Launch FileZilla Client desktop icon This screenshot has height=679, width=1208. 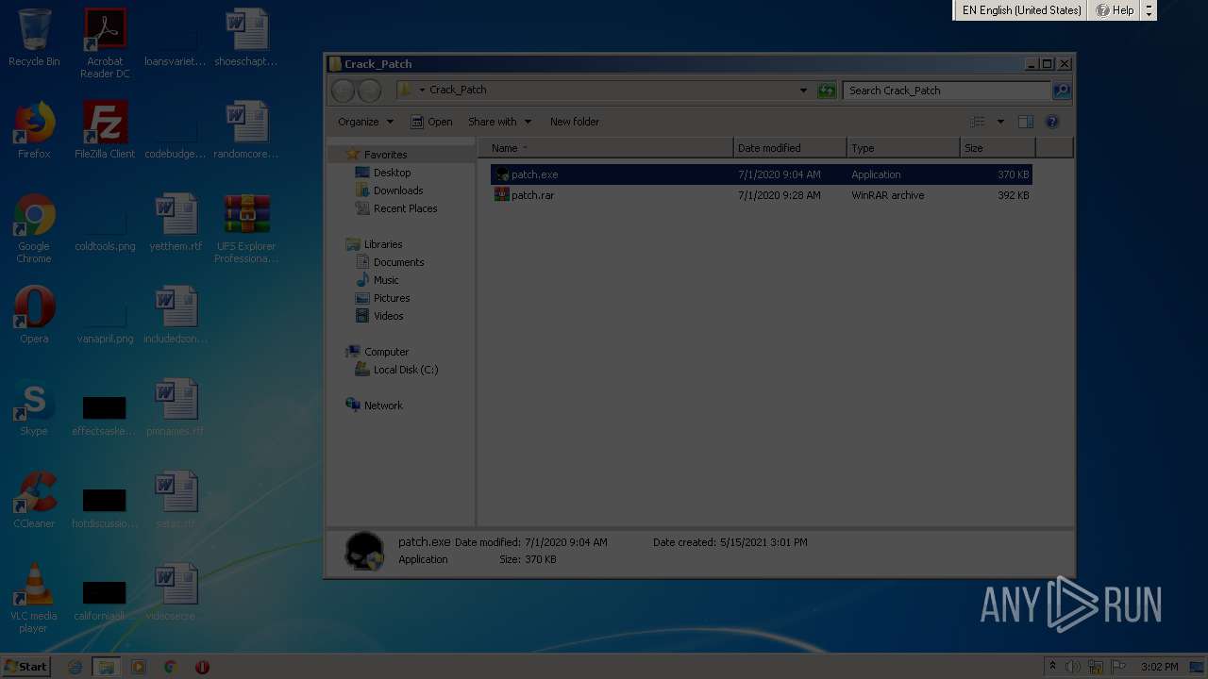pyautogui.click(x=105, y=130)
